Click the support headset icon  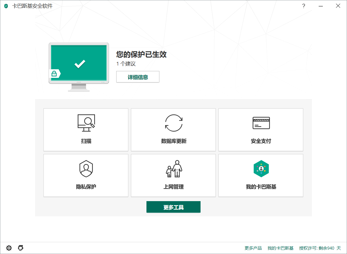click(21, 248)
